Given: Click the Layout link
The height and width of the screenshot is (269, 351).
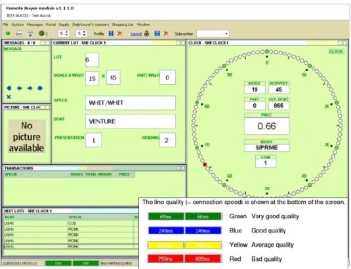Looking at the screenshot, I should 136,34.
